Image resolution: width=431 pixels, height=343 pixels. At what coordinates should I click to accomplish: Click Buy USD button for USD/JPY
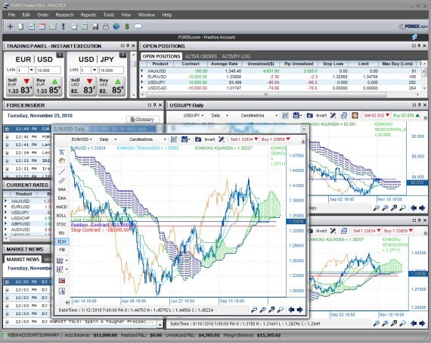111,86
